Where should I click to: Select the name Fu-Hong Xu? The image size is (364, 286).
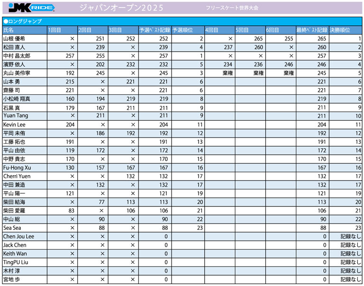[17, 168]
